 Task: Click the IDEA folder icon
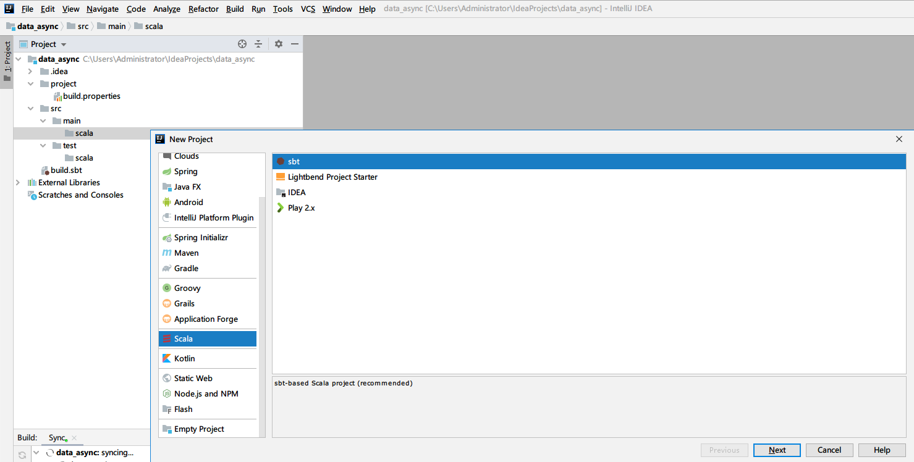[x=281, y=193]
